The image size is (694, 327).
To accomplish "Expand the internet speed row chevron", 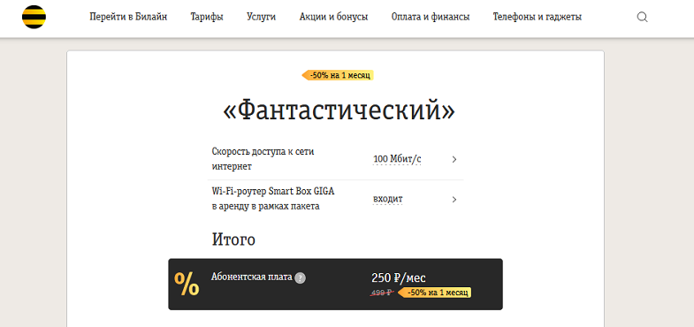I will pos(454,159).
